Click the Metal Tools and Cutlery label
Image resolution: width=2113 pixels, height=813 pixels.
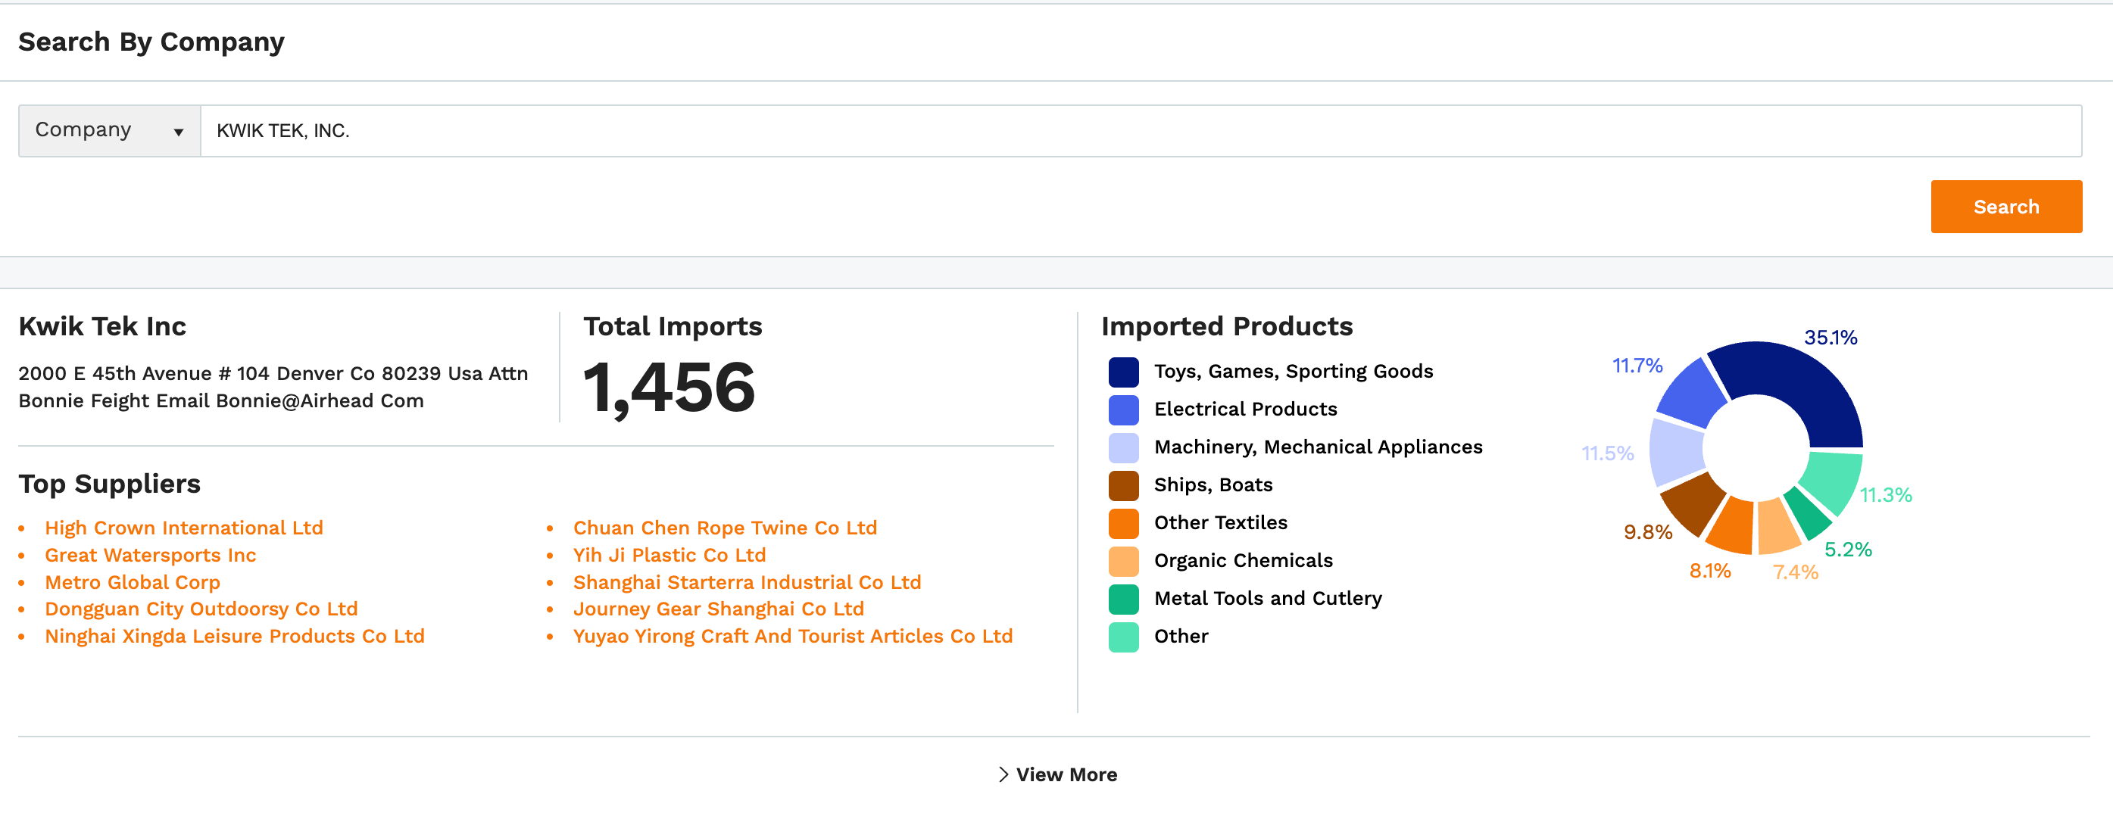point(1267,598)
